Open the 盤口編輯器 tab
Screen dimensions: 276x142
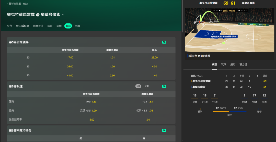[22, 26]
